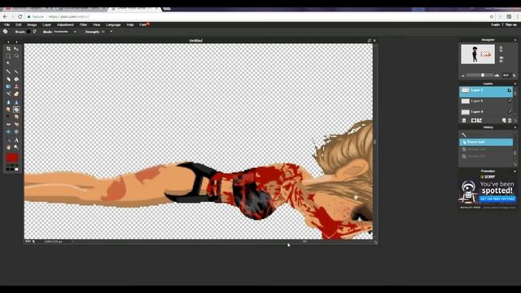Select the Sponge tool in toolbox
The image size is (521, 293).
point(16,109)
